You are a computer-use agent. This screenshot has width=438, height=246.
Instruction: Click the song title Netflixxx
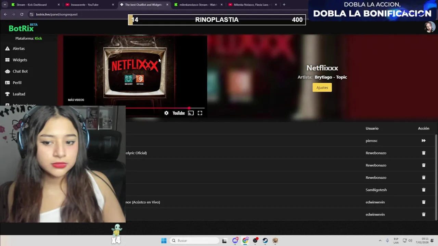coord(322,68)
